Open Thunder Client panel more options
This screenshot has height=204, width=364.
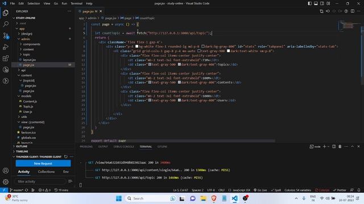[x=72, y=156]
